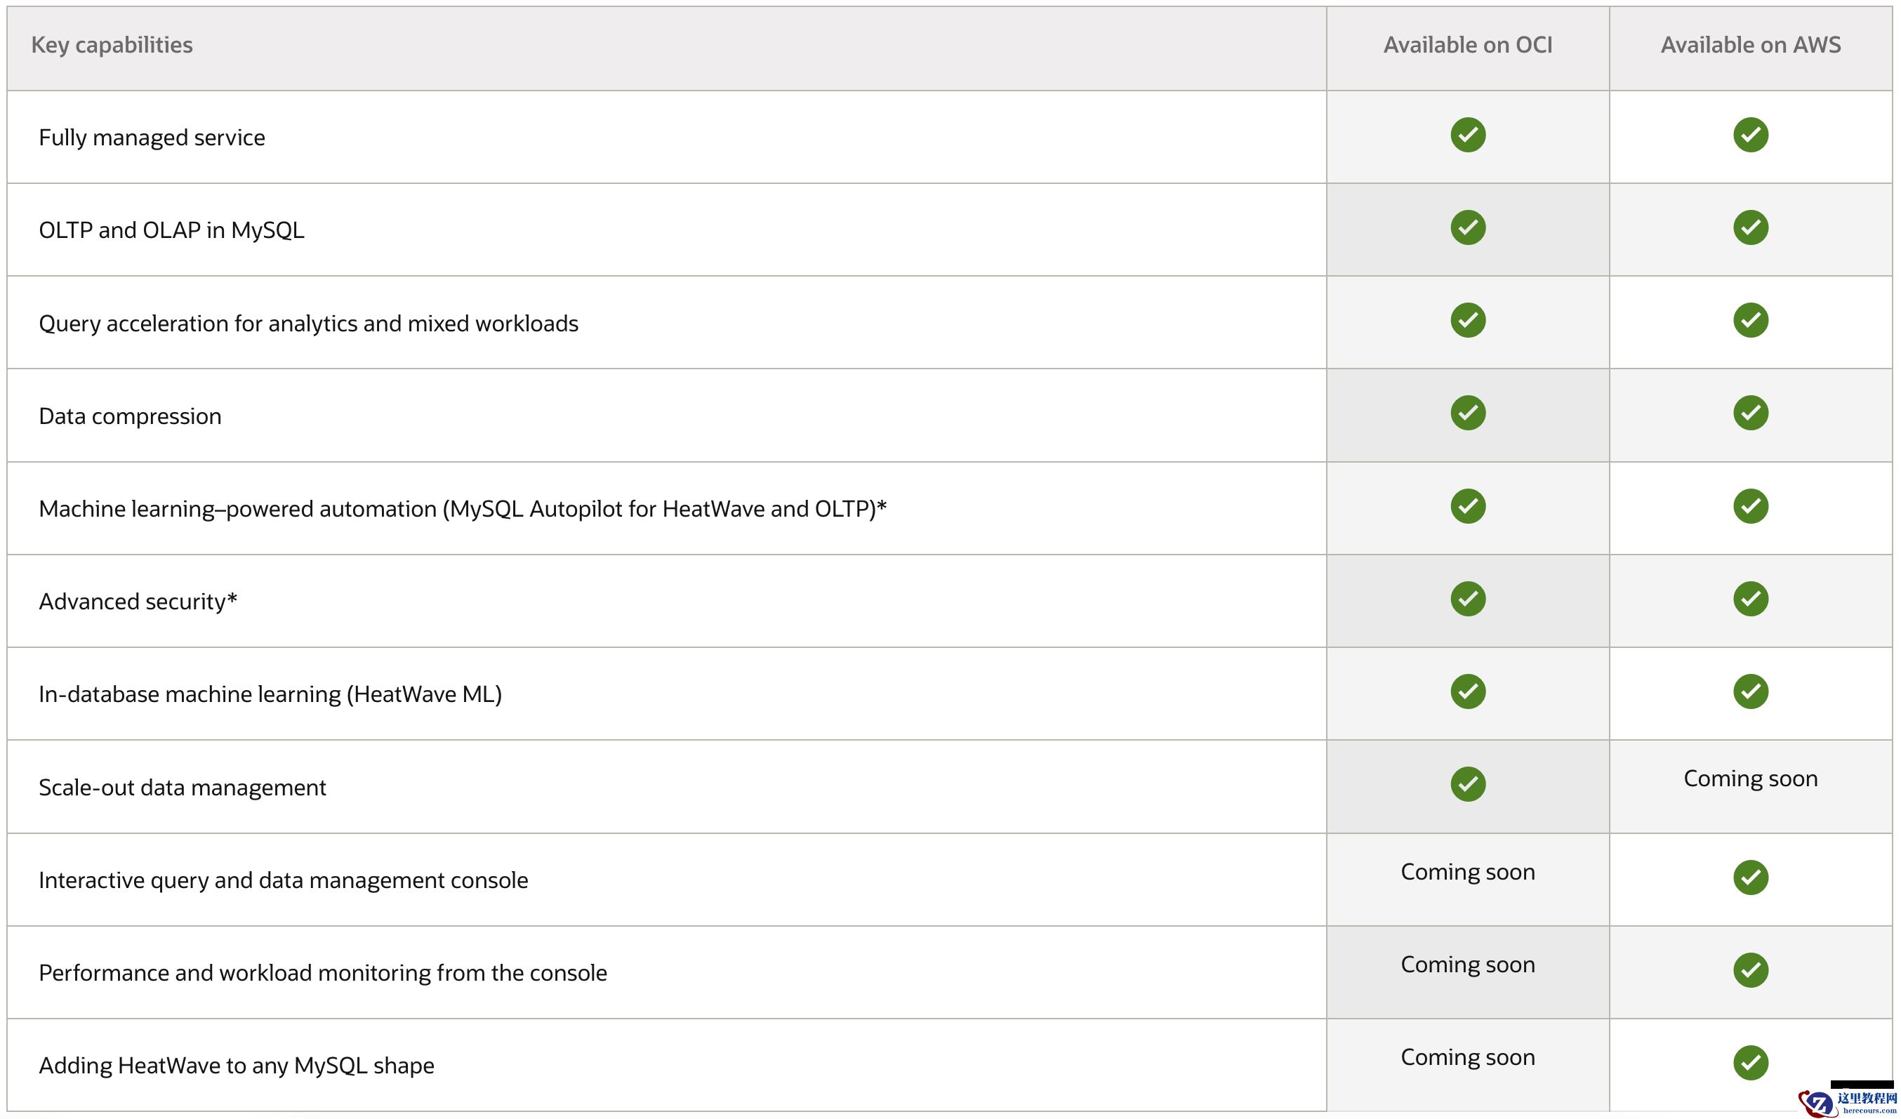
Task: Click OCI checkmark for Fully managed service
Action: coord(1467,135)
